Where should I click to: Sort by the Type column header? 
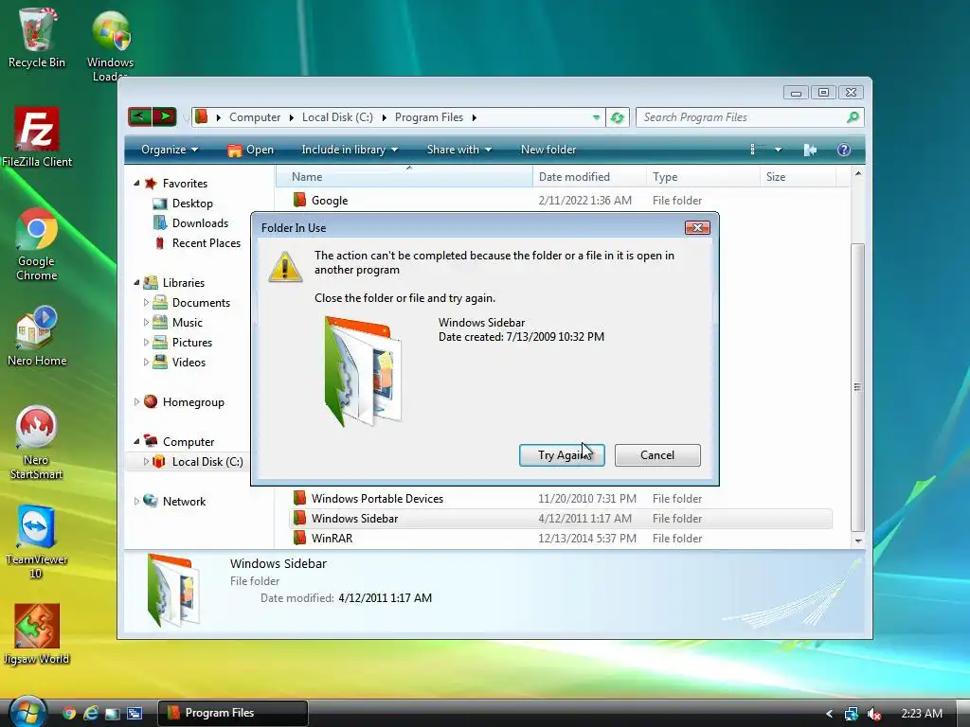pos(704,177)
